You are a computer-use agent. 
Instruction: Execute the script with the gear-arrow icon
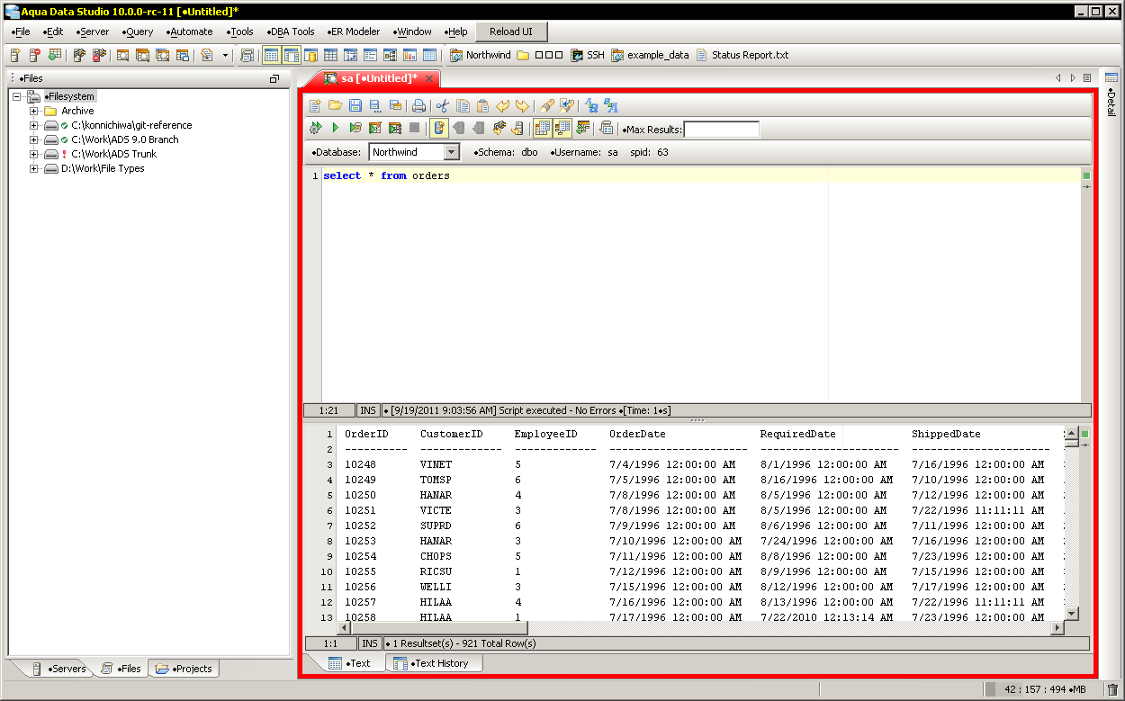tap(316, 129)
